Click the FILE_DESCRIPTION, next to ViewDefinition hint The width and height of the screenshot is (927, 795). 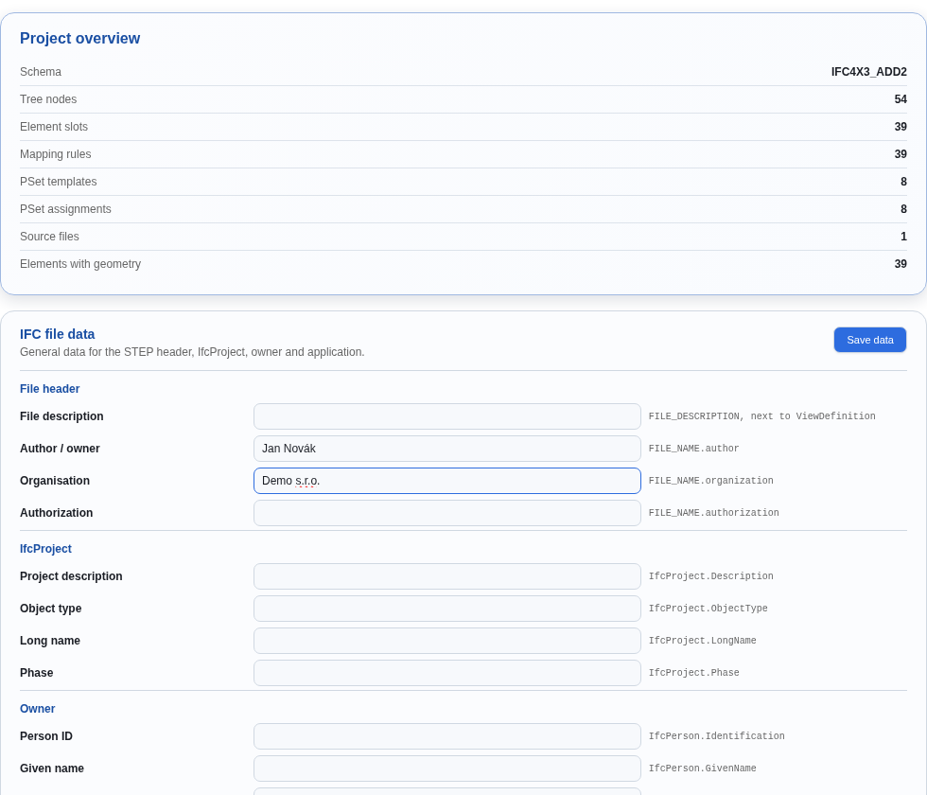point(762,416)
